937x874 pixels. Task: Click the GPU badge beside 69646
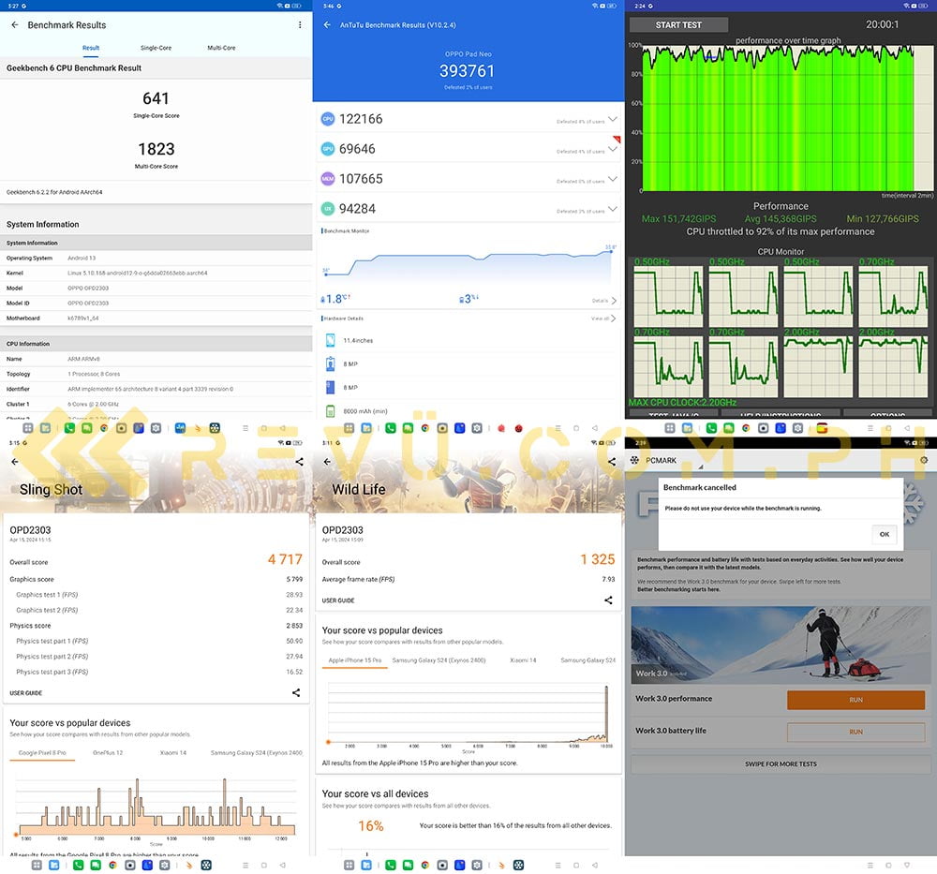[x=327, y=149]
